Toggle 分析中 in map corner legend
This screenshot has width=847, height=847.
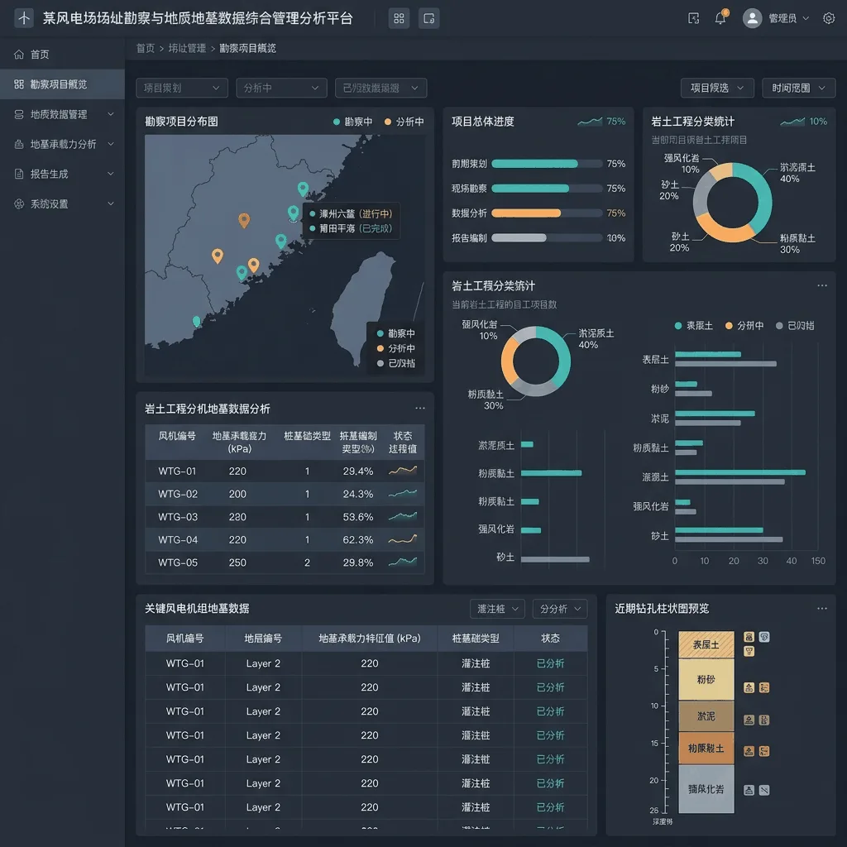(x=396, y=348)
